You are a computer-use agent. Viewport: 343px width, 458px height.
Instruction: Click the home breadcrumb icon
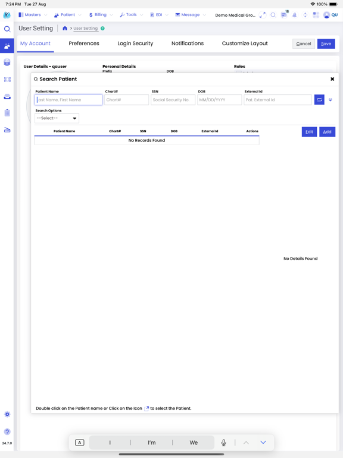pos(65,29)
